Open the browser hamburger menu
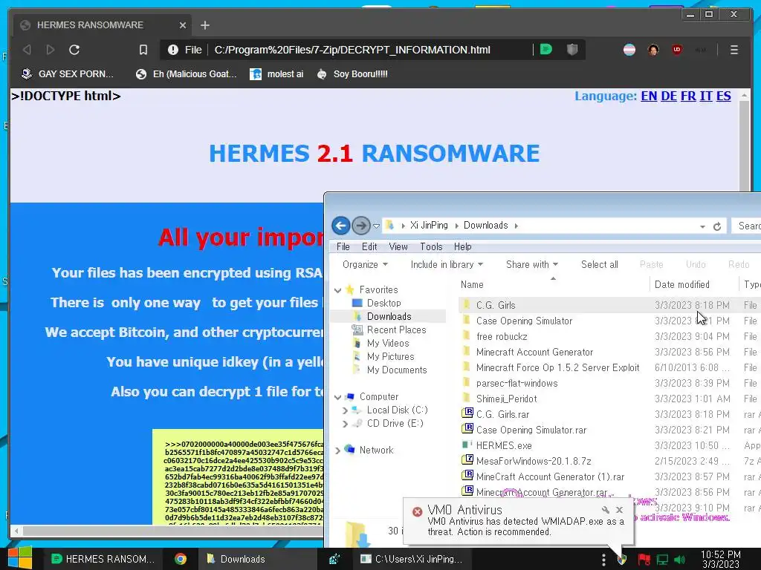 (x=734, y=50)
